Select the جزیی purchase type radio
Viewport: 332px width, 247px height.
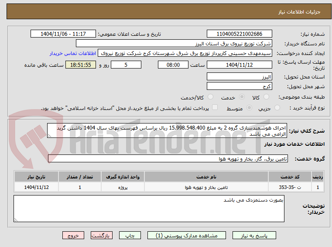point(277,108)
